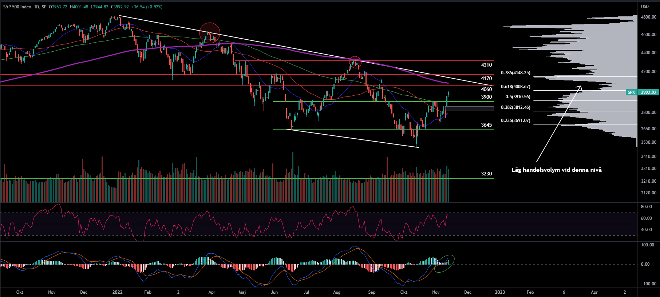Viewport: 660px width, 297px height.
Task: Click the 80.00 level on RSI scale
Action: tap(646, 207)
